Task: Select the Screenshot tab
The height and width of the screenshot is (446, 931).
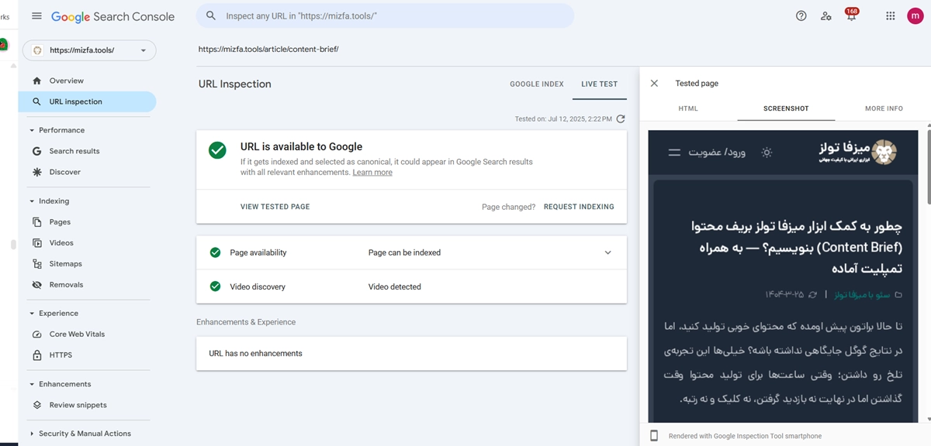Action: (x=786, y=108)
